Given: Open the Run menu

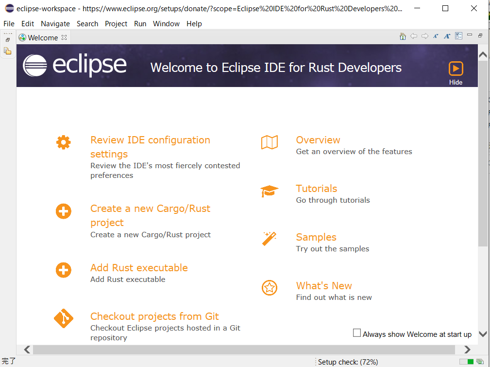Looking at the screenshot, I should [140, 24].
